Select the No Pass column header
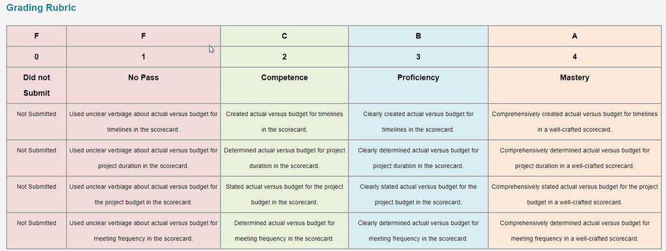This screenshot has width=666, height=251. click(x=143, y=85)
